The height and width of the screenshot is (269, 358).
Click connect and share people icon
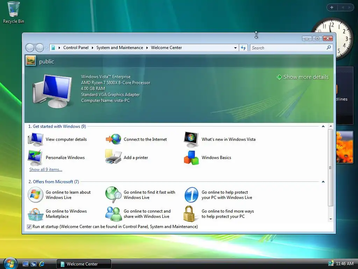[114, 214]
